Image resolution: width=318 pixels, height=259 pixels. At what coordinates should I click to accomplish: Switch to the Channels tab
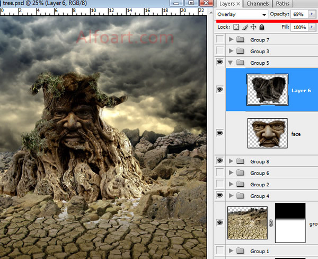257,4
